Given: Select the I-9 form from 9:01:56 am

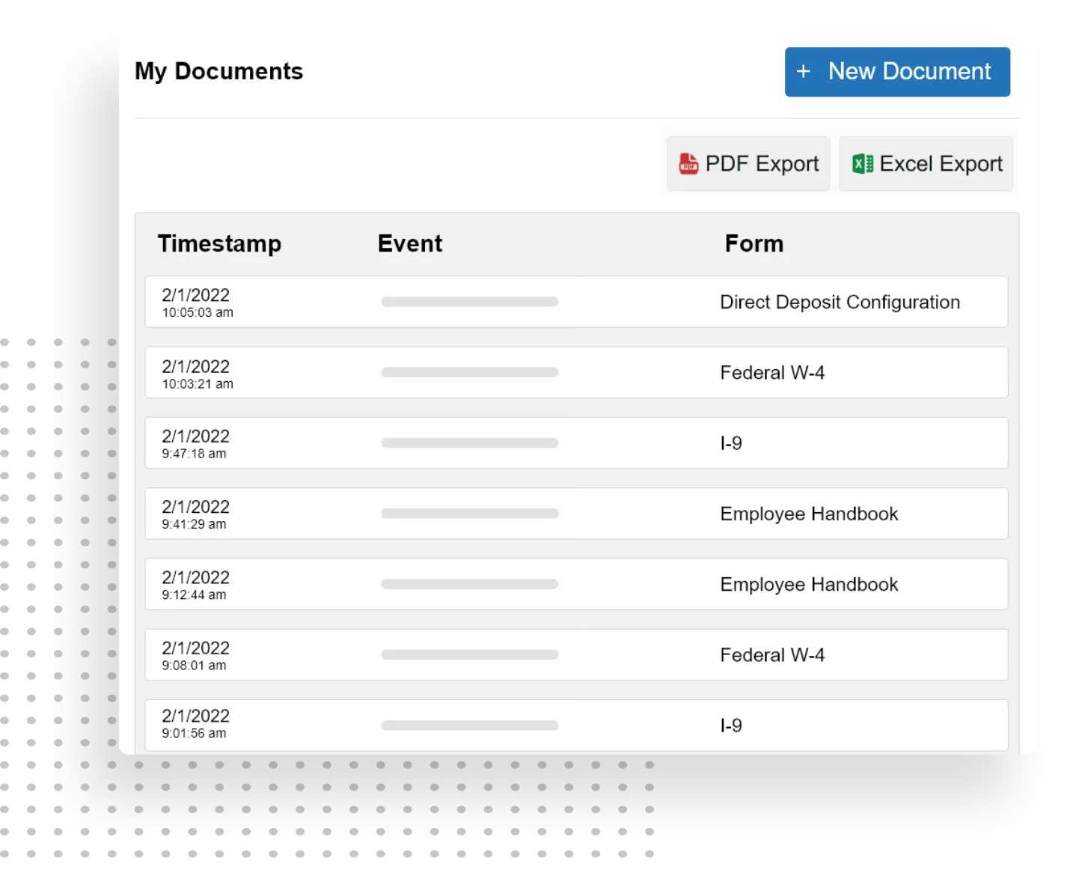Looking at the screenshot, I should [731, 725].
